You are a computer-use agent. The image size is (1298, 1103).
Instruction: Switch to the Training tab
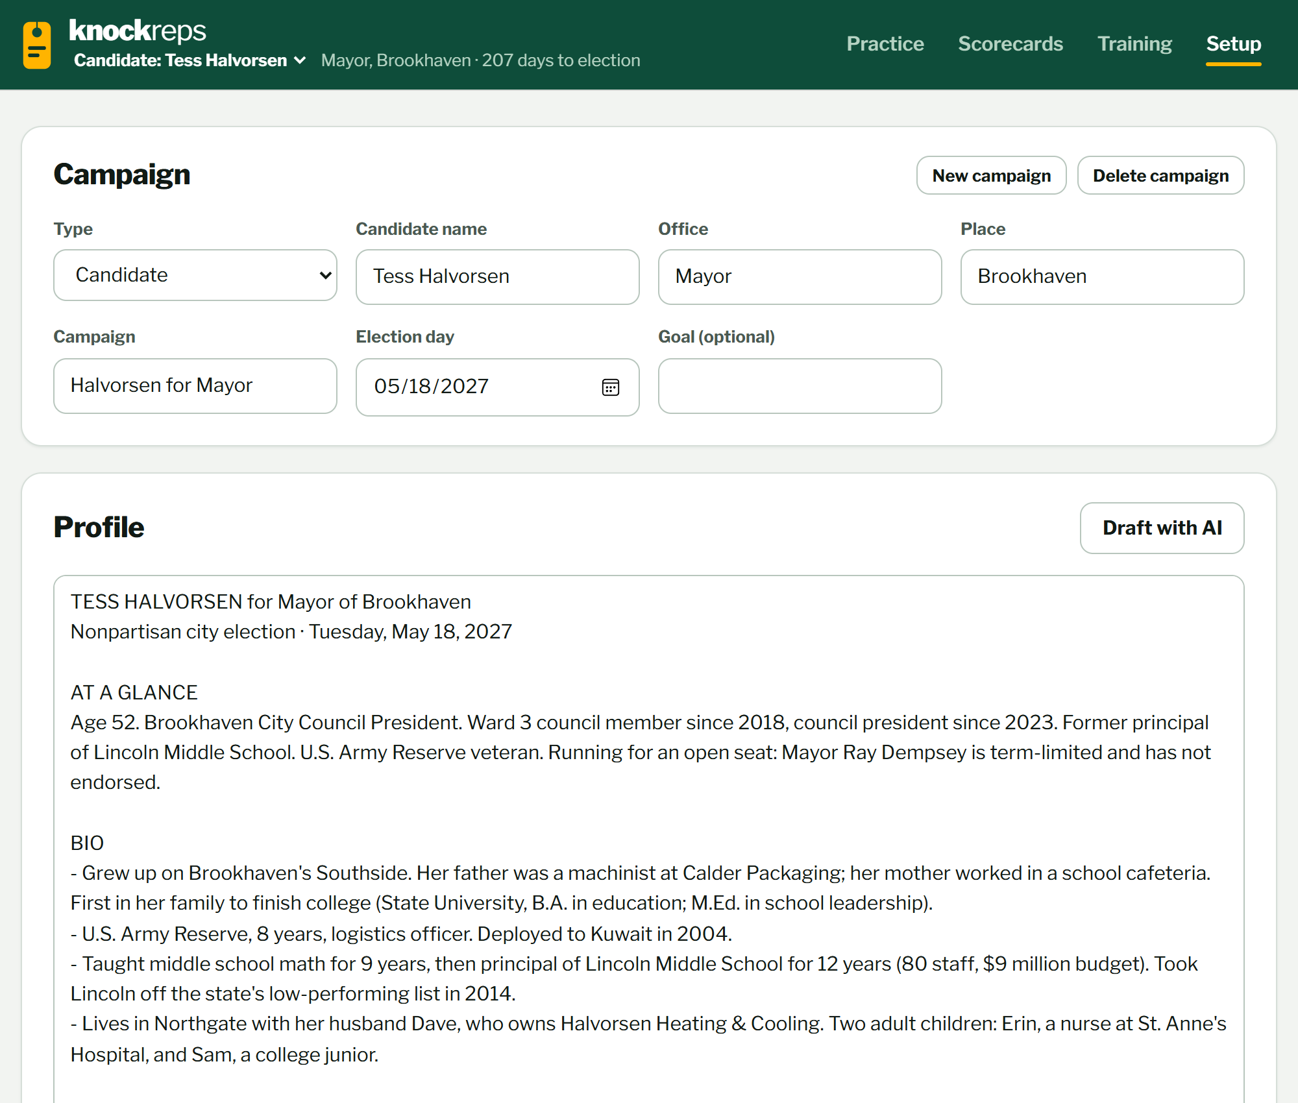1134,43
